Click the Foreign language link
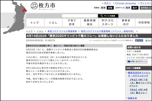 coord(125,3)
